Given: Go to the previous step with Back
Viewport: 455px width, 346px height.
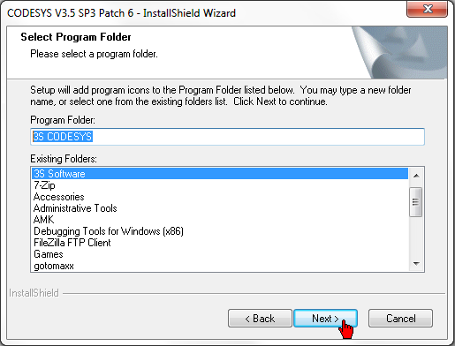Looking at the screenshot, I should pyautogui.click(x=260, y=319).
